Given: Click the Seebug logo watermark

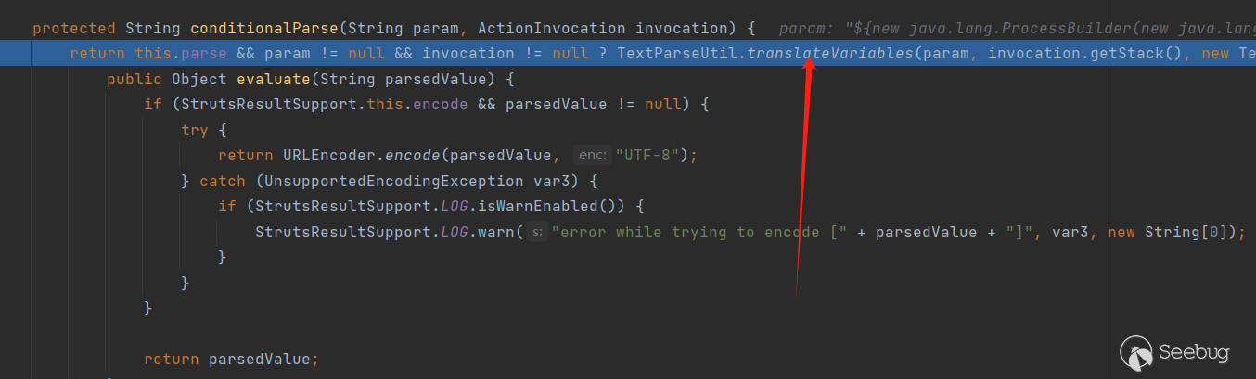Looking at the screenshot, I should tap(1174, 353).
